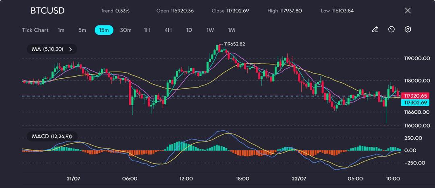Screen dimensions: 435x188
Task: Close the BTCUSD chart panel
Action: click(x=408, y=10)
